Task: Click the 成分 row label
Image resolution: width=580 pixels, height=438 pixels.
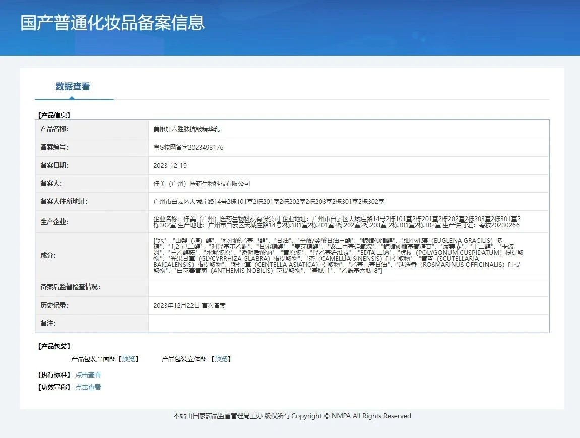Action: [x=48, y=255]
